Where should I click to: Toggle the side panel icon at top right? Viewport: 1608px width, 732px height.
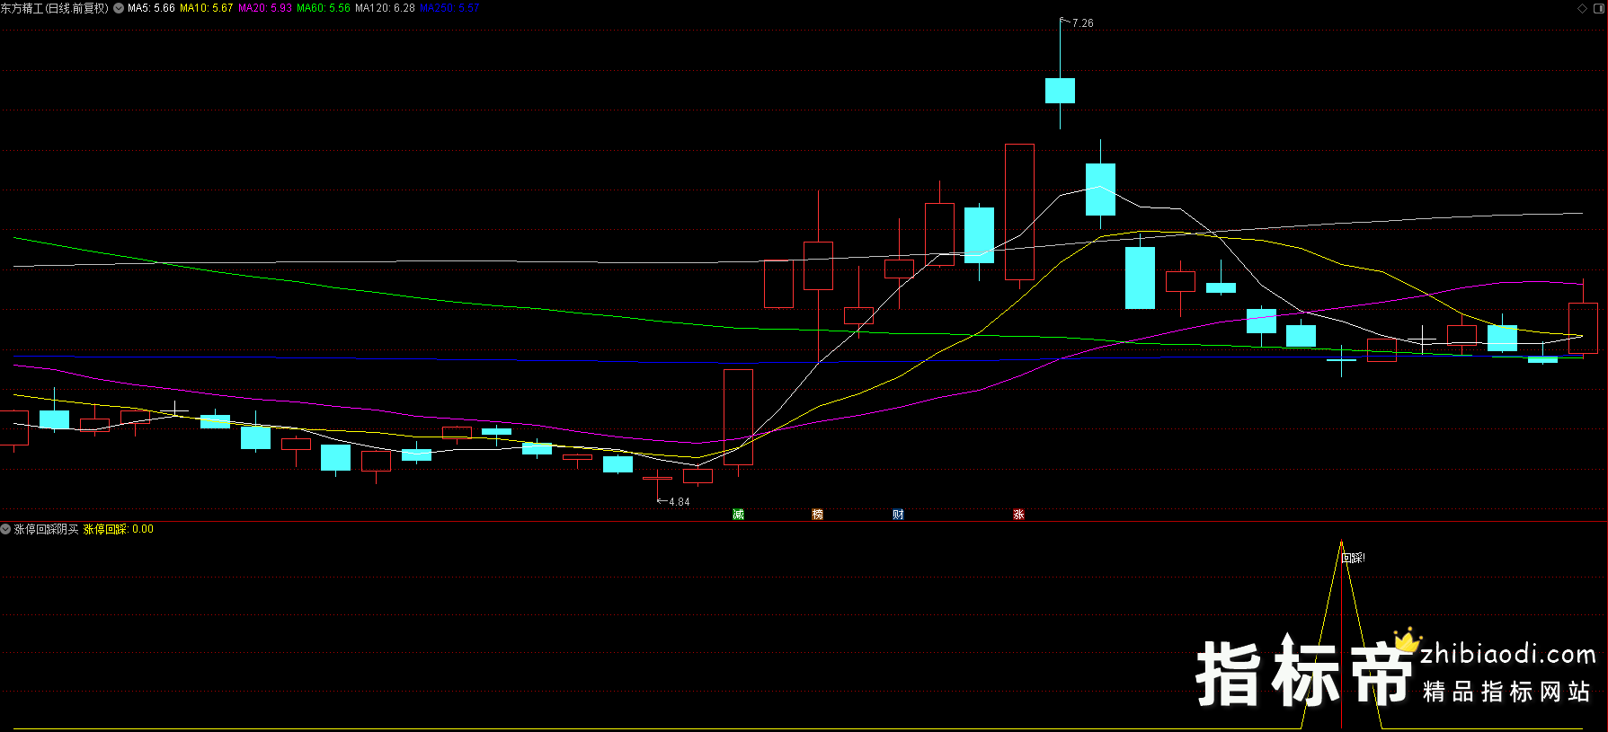[x=1599, y=8]
